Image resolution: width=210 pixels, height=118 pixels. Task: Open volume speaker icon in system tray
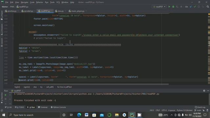point(190,115)
